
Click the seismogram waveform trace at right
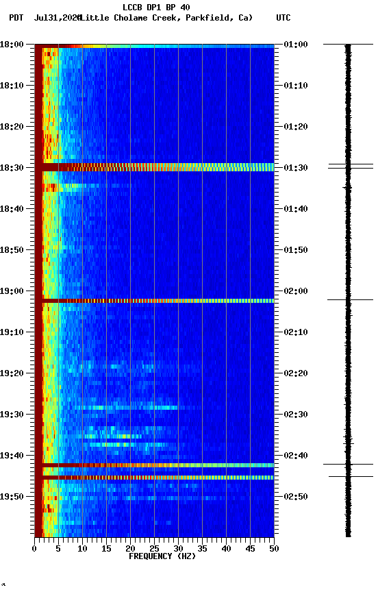pos(348,291)
